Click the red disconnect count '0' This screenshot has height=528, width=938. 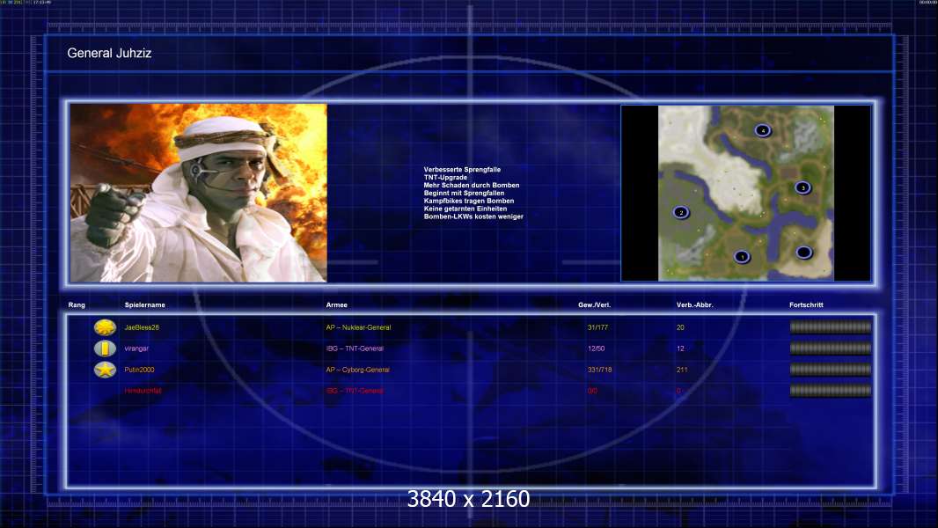coord(678,391)
